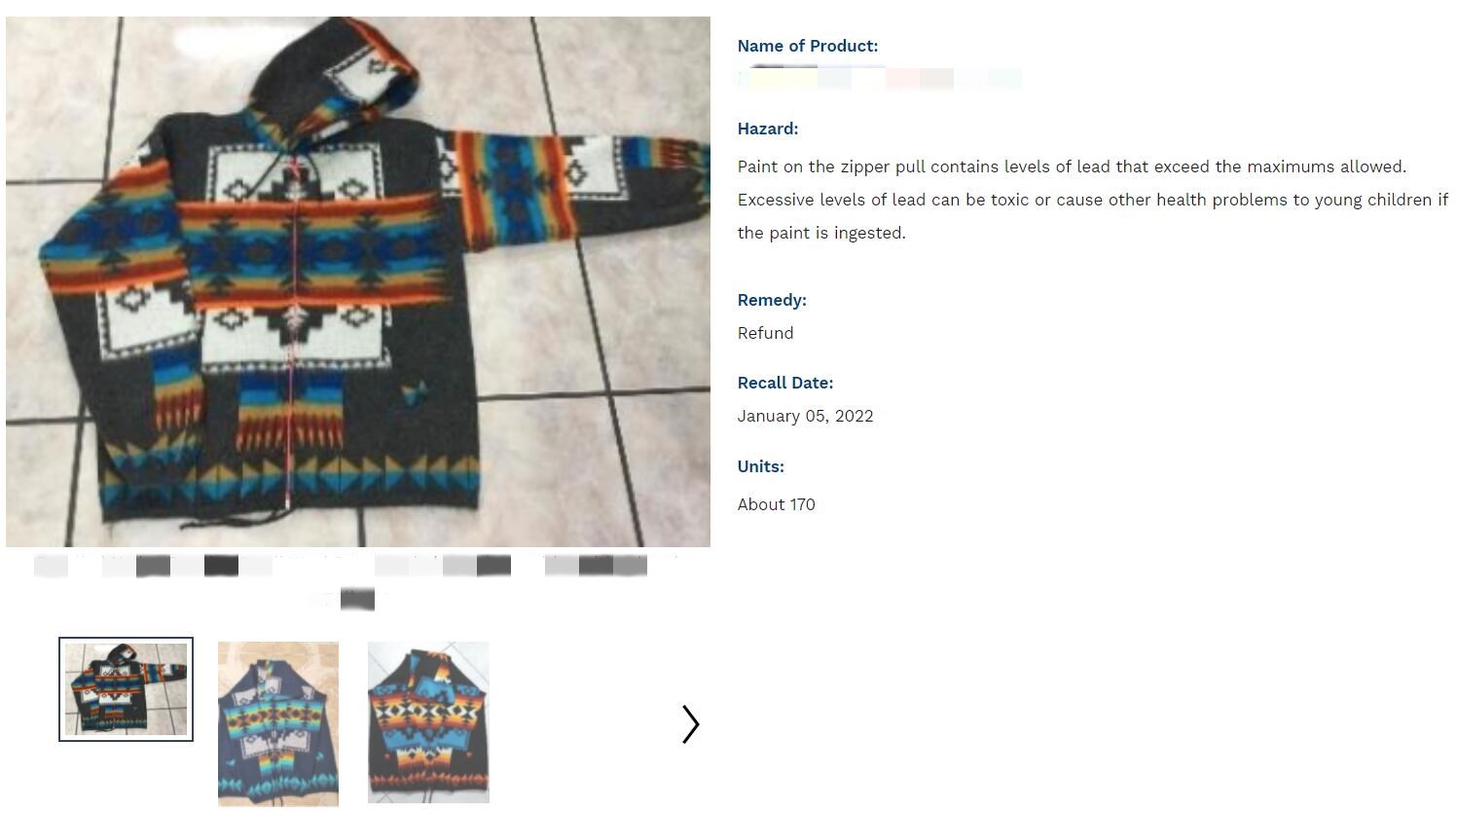Click the blurred product name text
Image resolution: width=1457 pixels, height=813 pixels.
click(x=879, y=79)
